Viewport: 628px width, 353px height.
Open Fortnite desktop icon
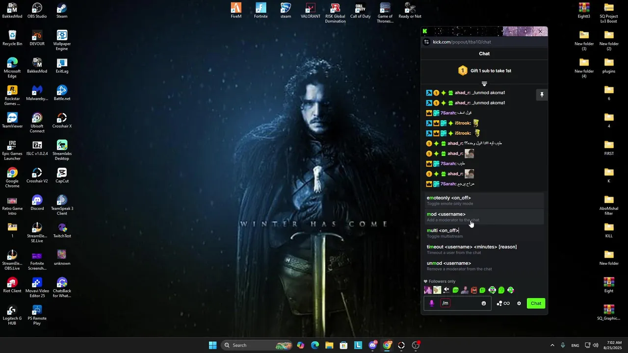(261, 11)
